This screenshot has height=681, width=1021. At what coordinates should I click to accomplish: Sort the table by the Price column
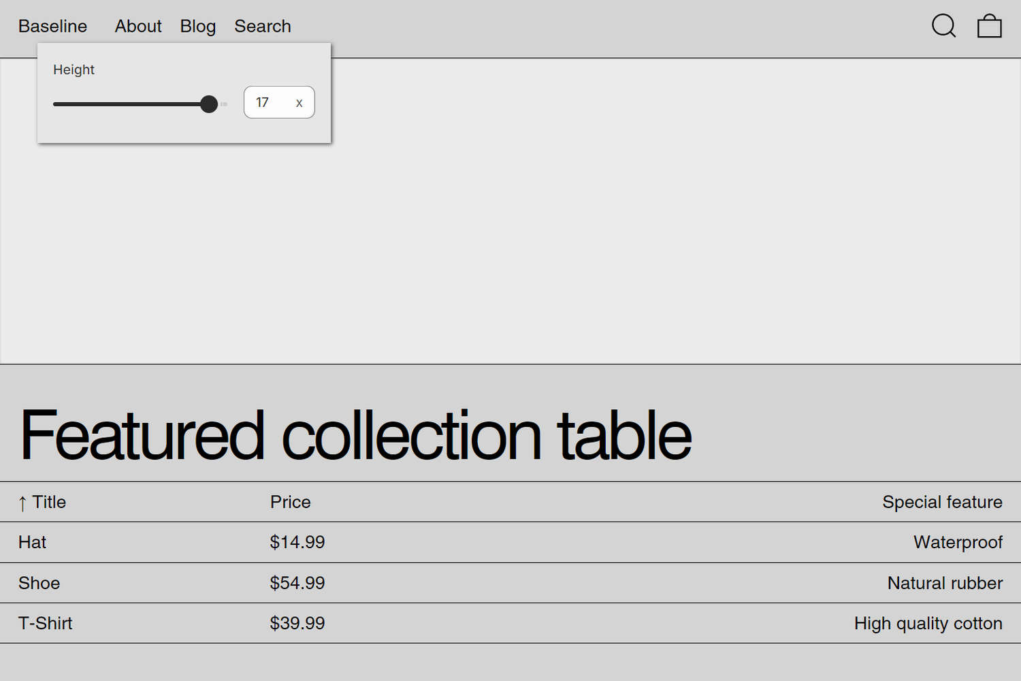(x=291, y=502)
